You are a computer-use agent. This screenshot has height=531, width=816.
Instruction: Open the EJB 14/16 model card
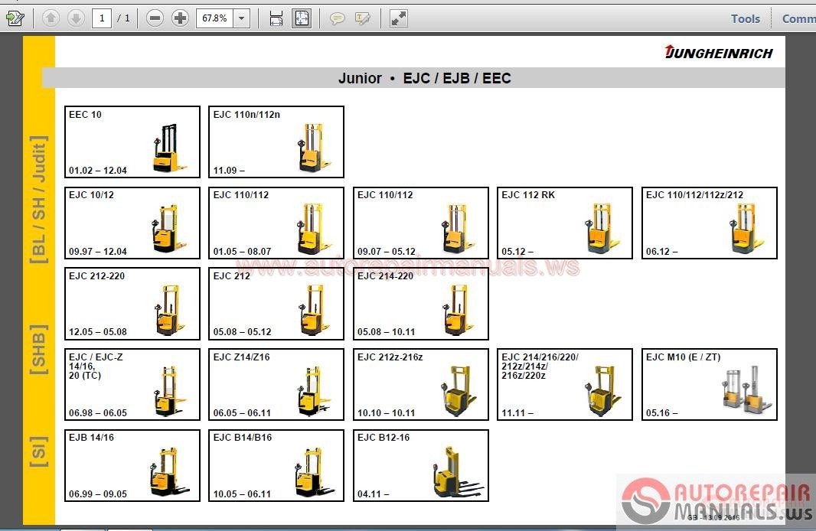pyautogui.click(x=132, y=466)
